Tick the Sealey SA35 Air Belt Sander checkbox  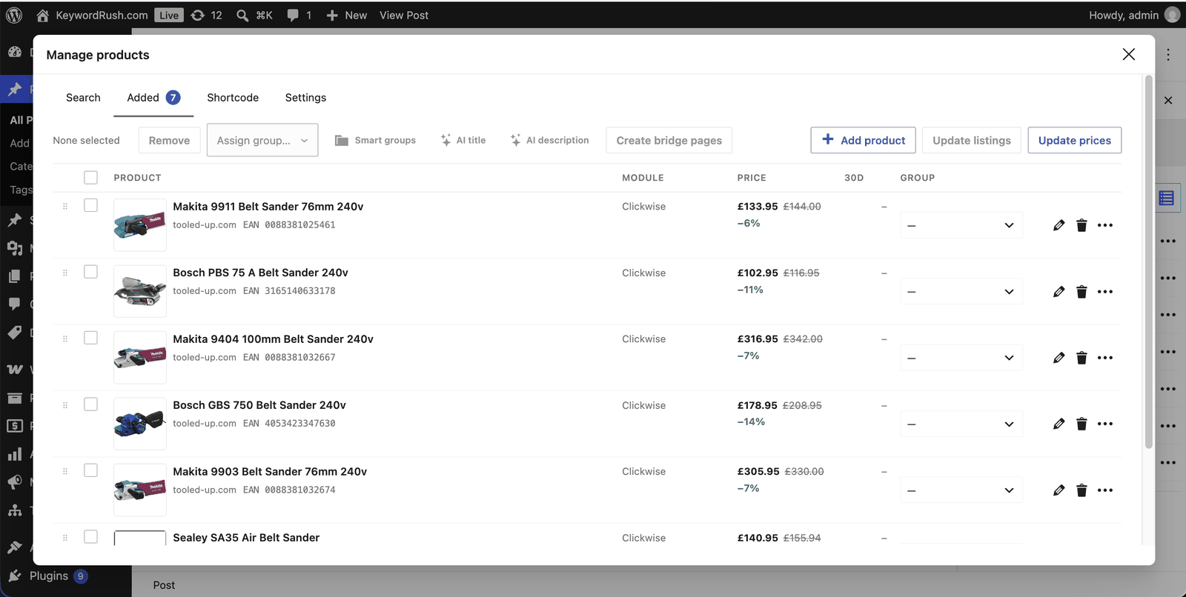[x=90, y=536]
